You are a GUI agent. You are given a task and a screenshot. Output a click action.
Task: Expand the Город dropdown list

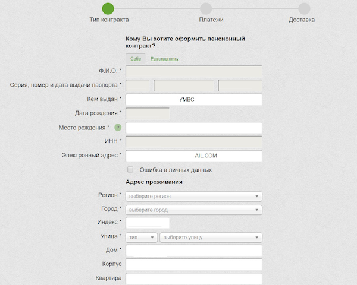click(x=194, y=210)
